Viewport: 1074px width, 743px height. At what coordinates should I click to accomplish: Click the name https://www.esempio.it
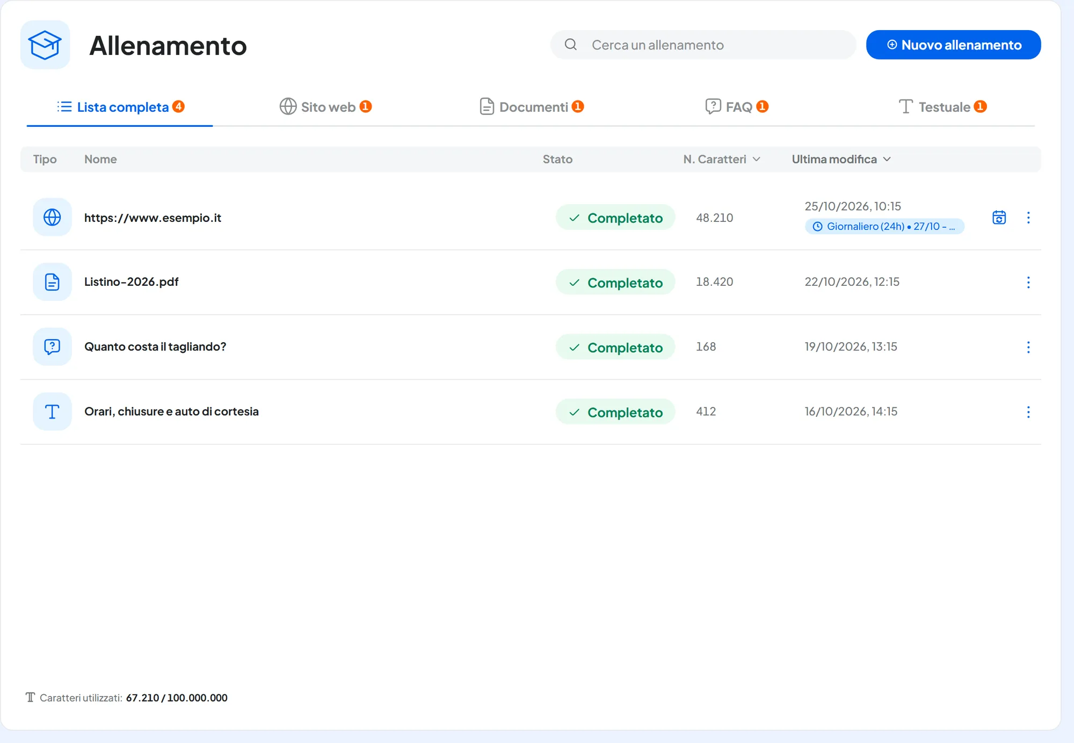[x=153, y=218]
